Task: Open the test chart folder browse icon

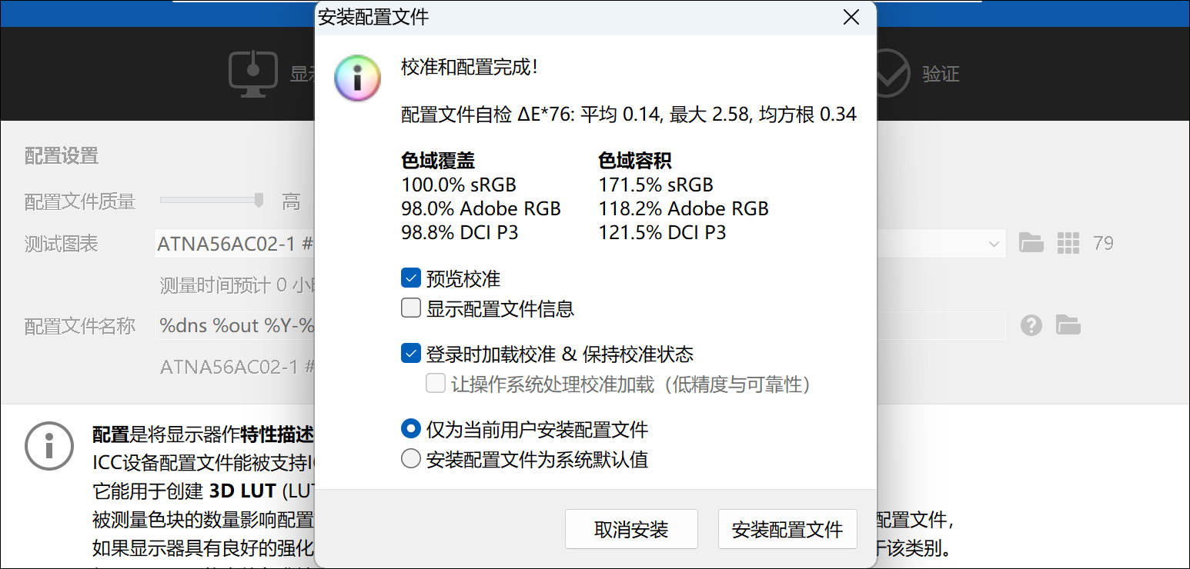Action: point(1031,243)
